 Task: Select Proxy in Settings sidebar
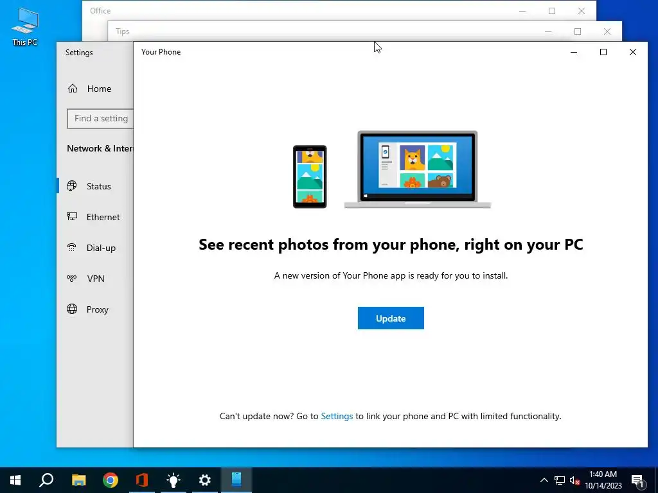95,309
